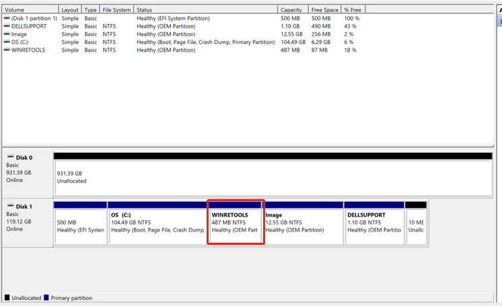Click the Healthy (EFI System Partition) status text
This screenshot has height=306, width=502.
tap(173, 18)
